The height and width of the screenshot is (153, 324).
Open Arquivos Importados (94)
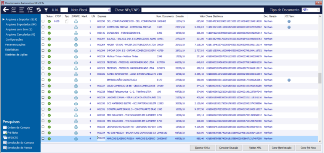click(21, 25)
